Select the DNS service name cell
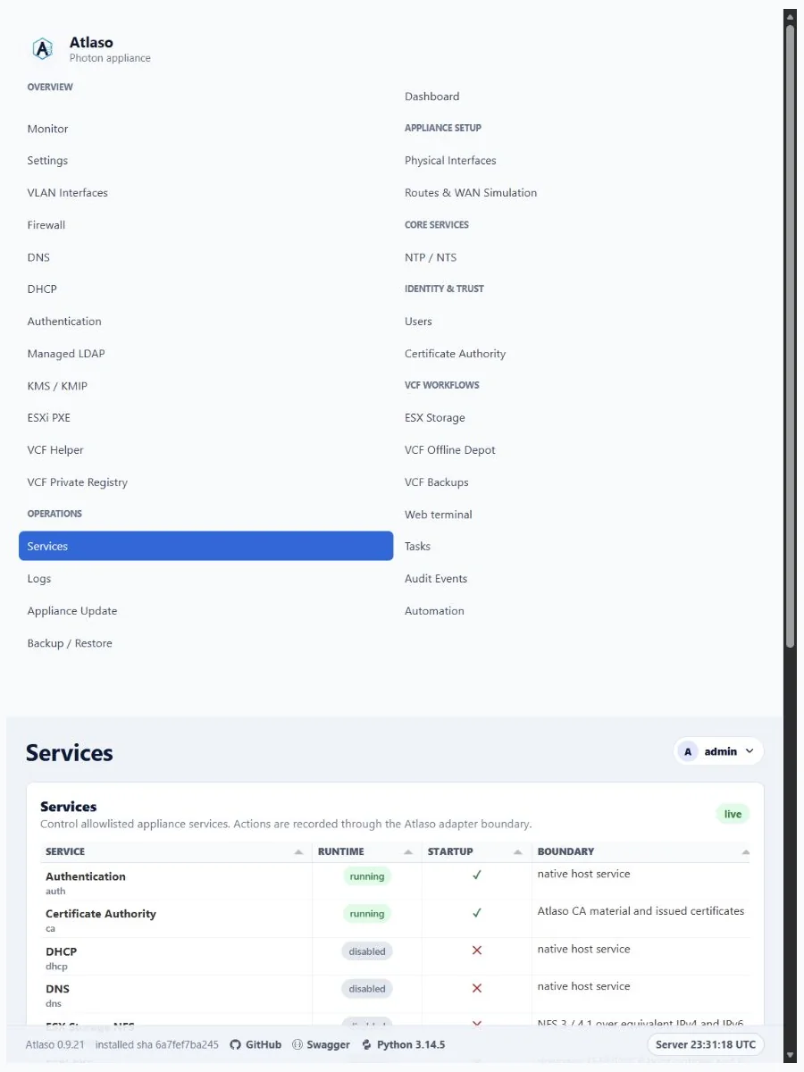 pyautogui.click(x=57, y=989)
